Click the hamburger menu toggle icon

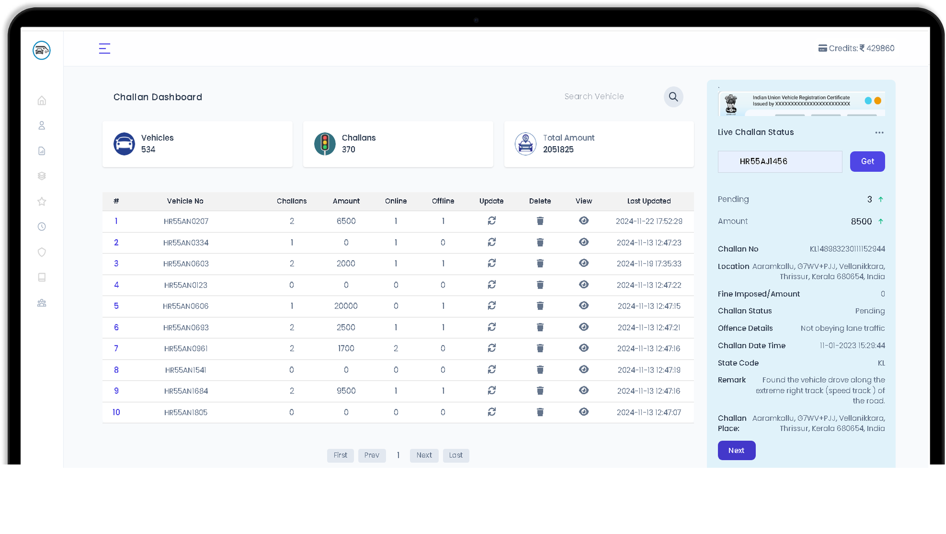[x=104, y=49]
